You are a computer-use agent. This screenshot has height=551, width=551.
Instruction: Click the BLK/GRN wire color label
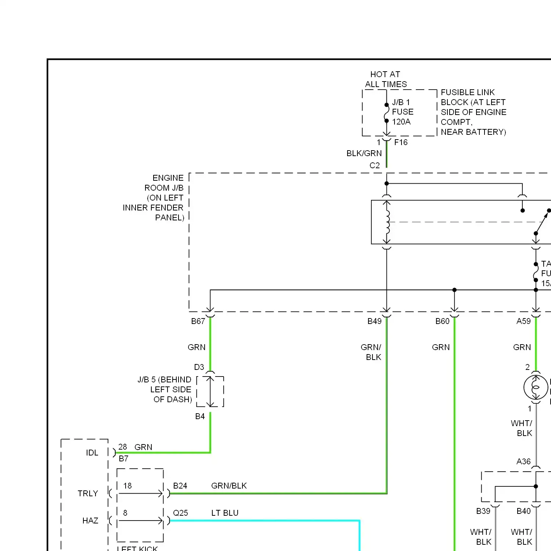click(x=364, y=154)
